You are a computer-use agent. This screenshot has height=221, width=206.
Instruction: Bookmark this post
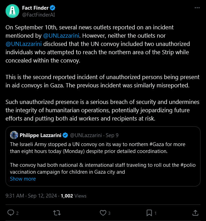click(149, 213)
